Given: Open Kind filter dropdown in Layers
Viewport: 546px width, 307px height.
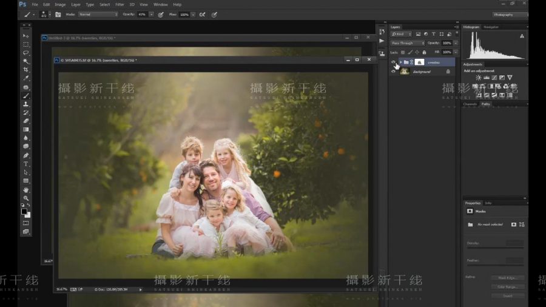Looking at the screenshot, I should (x=401, y=34).
